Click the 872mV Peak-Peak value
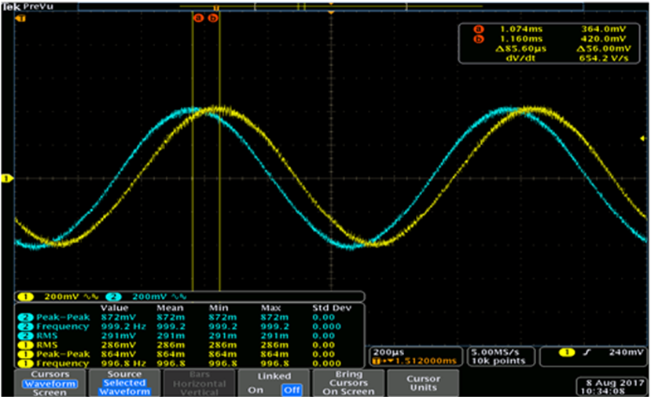Viewport: 651px width, 397px height. tap(118, 318)
